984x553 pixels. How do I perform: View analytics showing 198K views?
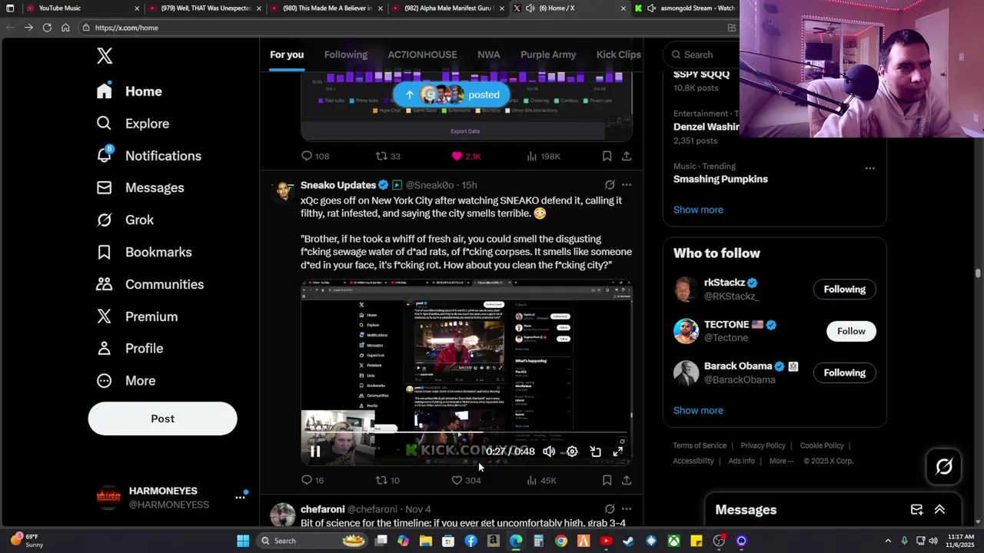pyautogui.click(x=543, y=156)
